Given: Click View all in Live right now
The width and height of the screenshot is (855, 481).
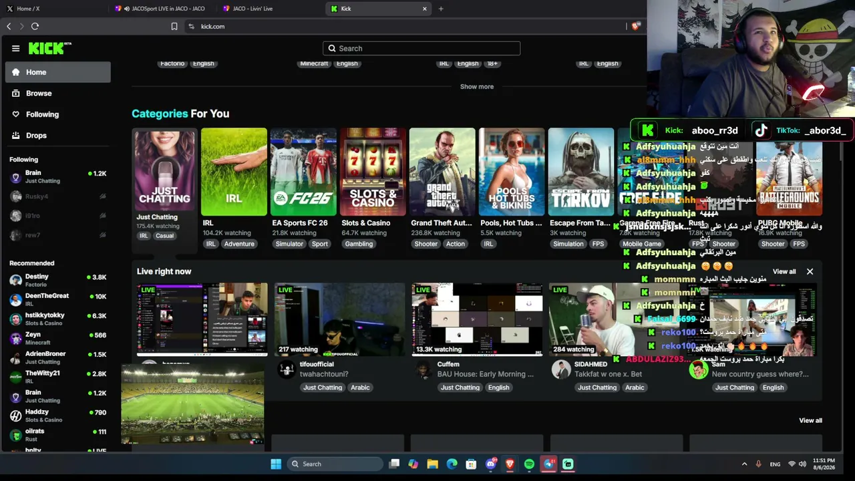Looking at the screenshot, I should tap(784, 272).
